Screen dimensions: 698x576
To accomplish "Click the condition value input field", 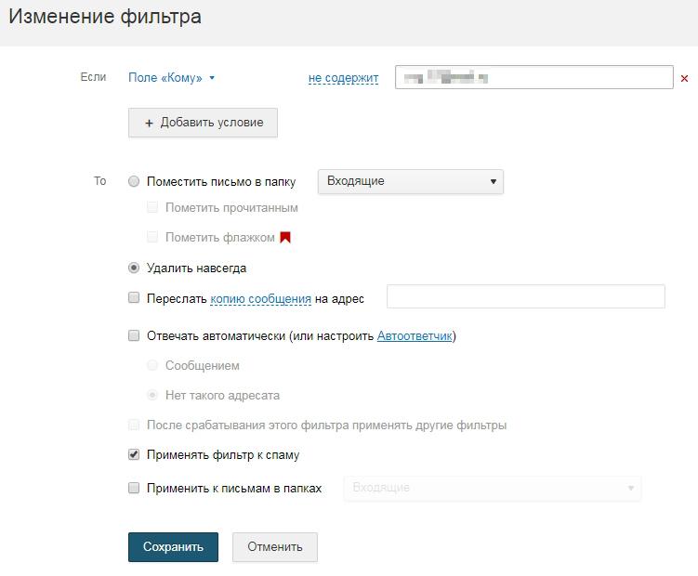I will (534, 77).
